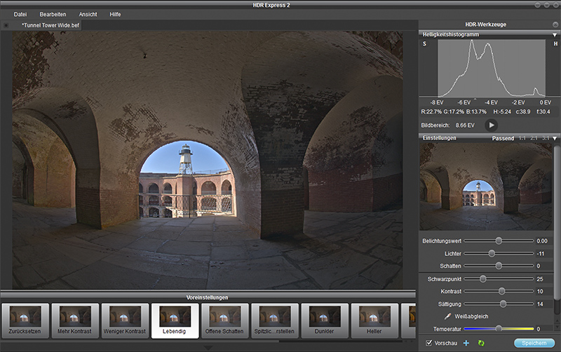Toggle the Vorschau preview checkbox

coord(430,343)
